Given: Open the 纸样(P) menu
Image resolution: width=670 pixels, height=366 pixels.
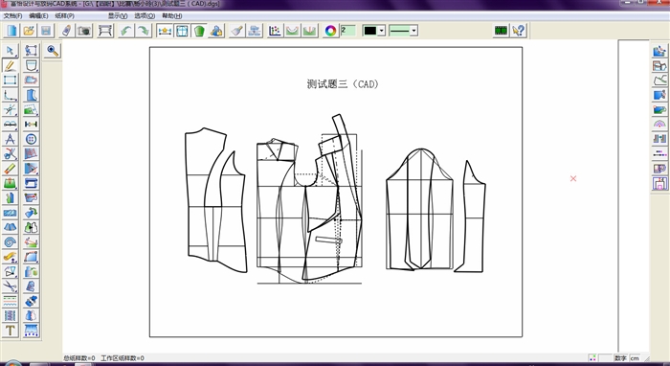Looking at the screenshot, I should (64, 16).
